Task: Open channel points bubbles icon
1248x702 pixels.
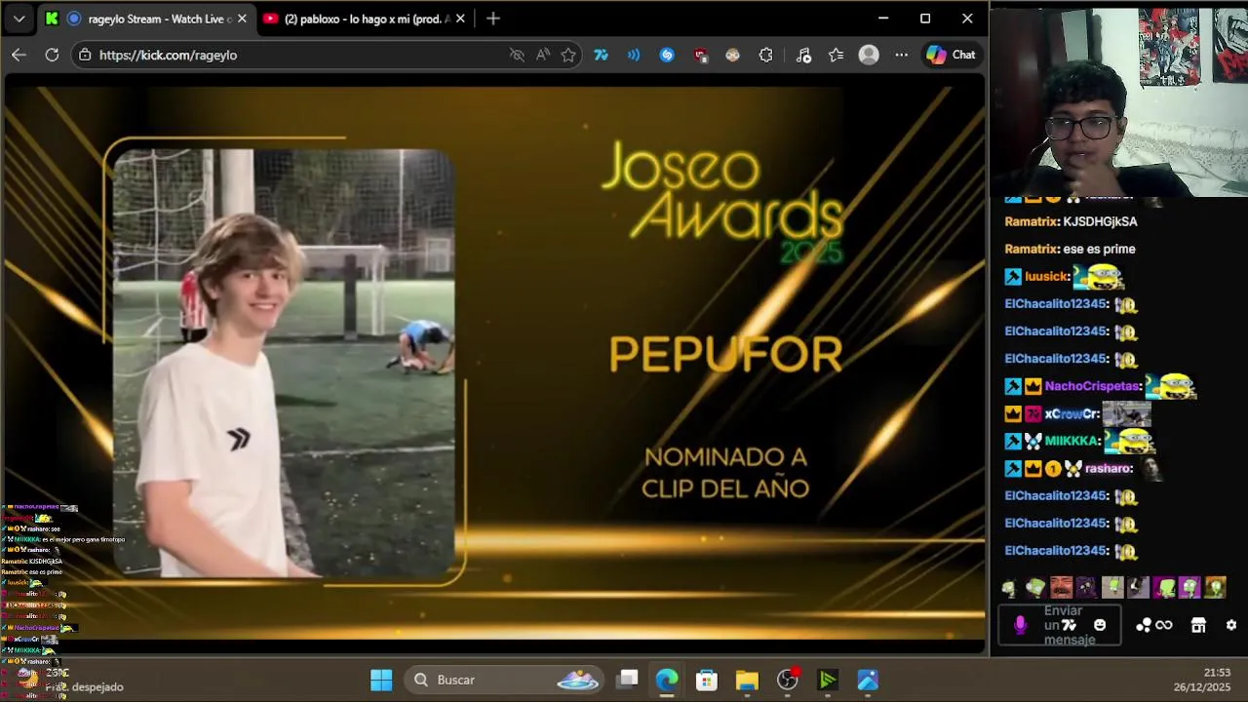Action: pos(1144,625)
